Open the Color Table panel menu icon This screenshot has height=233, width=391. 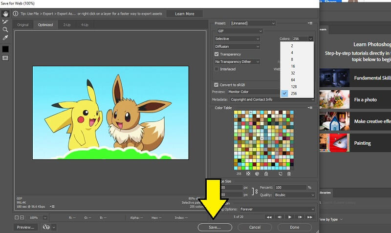(310, 108)
